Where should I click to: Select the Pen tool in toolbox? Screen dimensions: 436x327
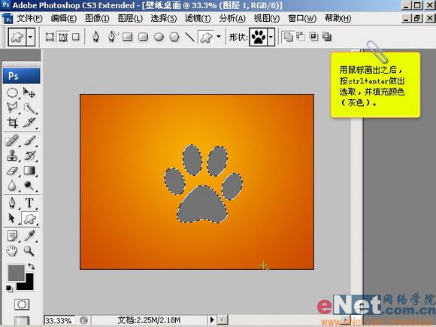click(12, 203)
